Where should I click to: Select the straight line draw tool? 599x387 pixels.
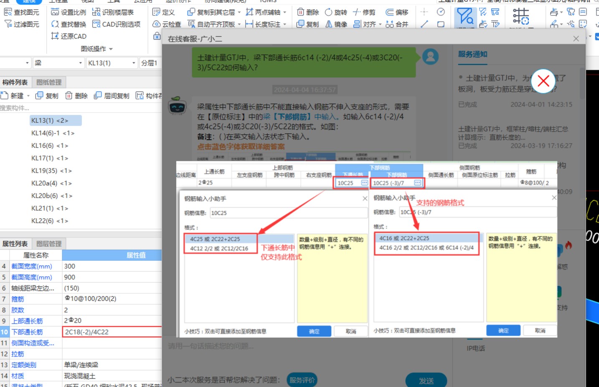point(424,24)
